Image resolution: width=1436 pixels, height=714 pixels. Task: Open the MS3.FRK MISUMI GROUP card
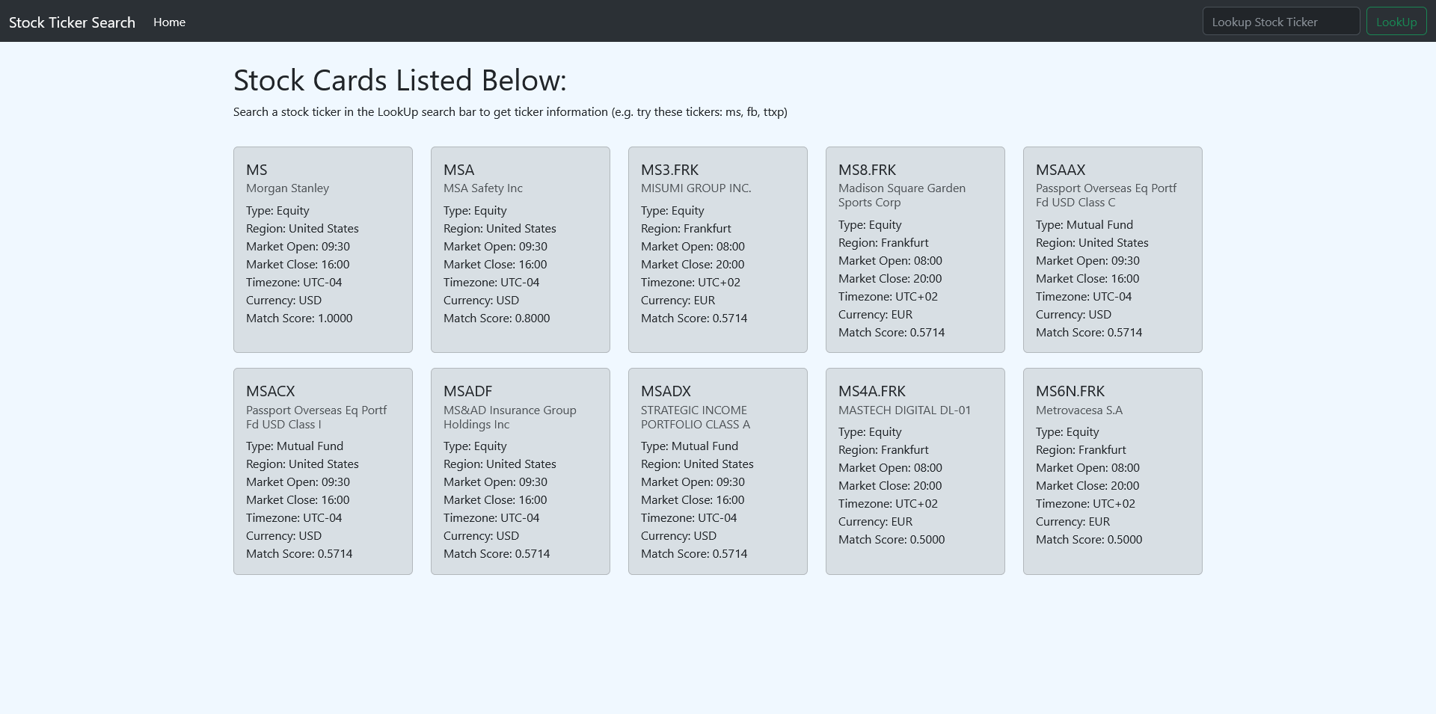pos(718,250)
